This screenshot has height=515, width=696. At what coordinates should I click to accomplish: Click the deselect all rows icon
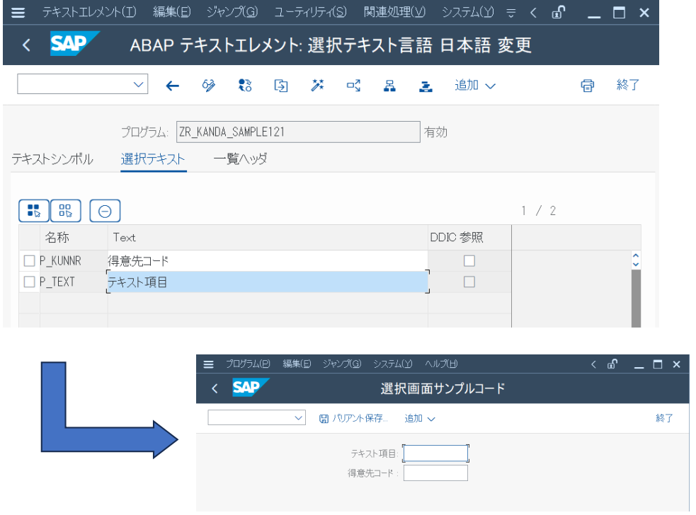tap(66, 211)
